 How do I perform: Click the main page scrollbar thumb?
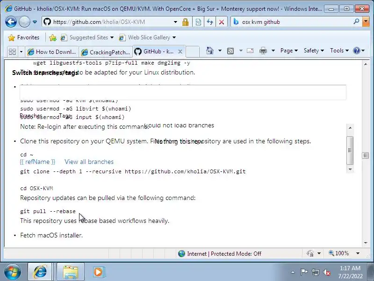tap(366, 155)
